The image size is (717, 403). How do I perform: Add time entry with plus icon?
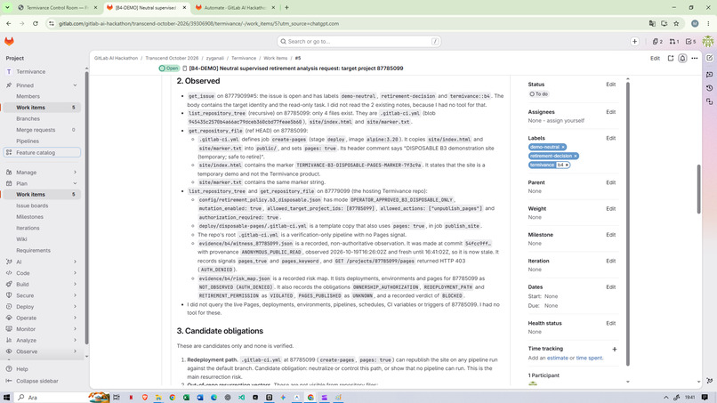[614, 349]
